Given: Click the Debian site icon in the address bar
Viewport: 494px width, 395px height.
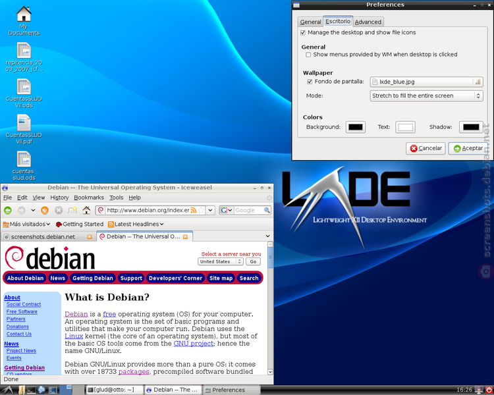Looking at the screenshot, I should [101, 210].
